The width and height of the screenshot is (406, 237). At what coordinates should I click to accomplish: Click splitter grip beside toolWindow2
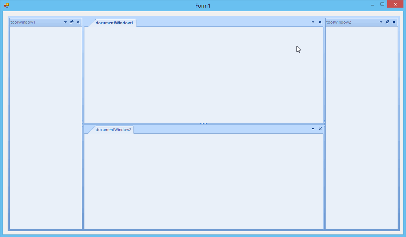pos(324,123)
